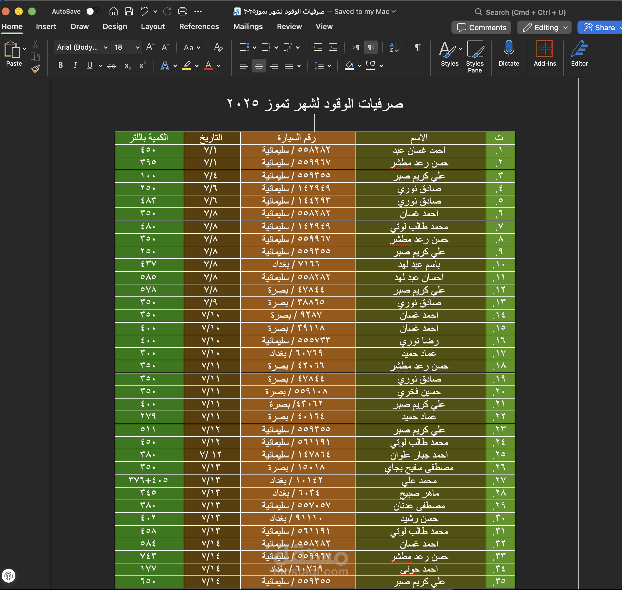Toggle Center alignment
622x590 pixels.
259,65
